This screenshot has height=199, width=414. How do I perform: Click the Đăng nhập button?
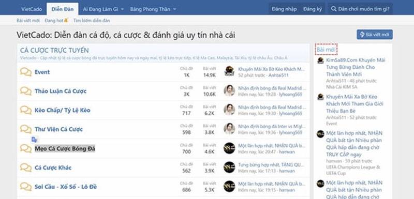[x=284, y=9]
